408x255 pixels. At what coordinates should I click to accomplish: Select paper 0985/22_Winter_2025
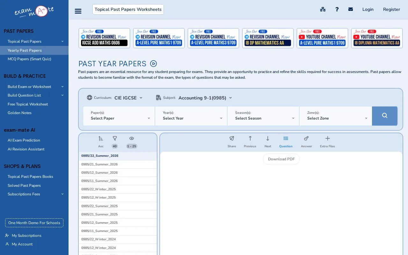(x=118, y=189)
